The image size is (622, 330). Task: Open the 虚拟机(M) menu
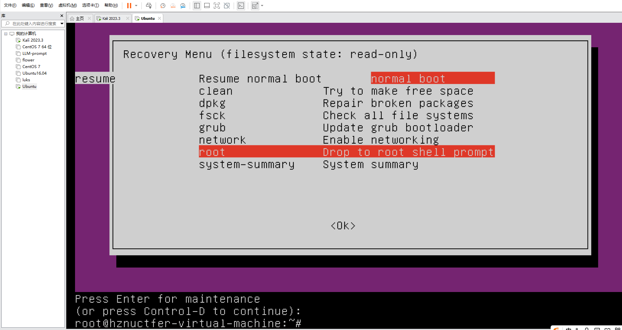click(67, 5)
